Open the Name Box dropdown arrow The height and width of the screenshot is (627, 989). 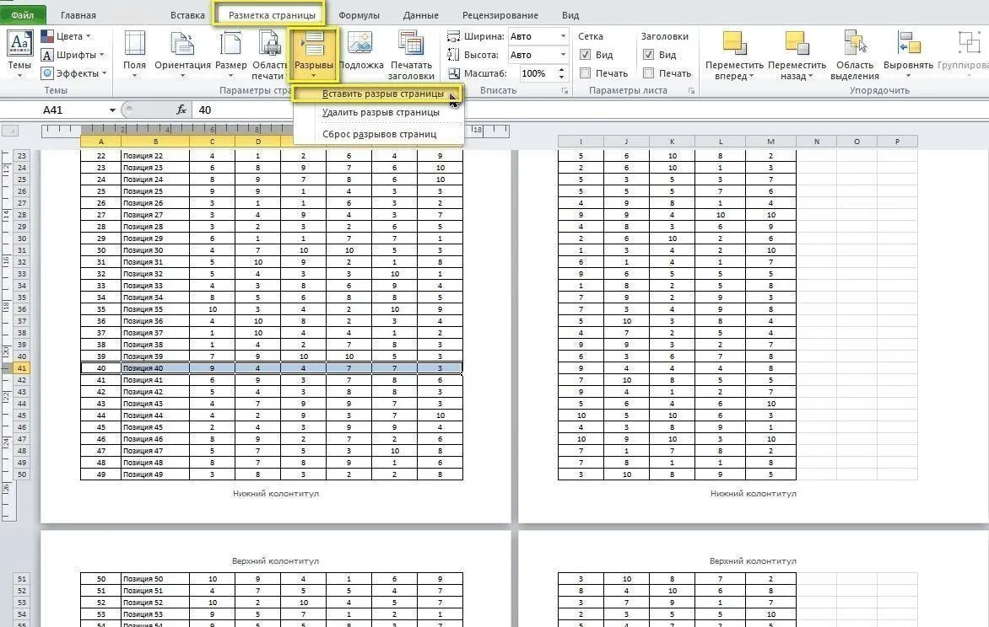(x=112, y=110)
